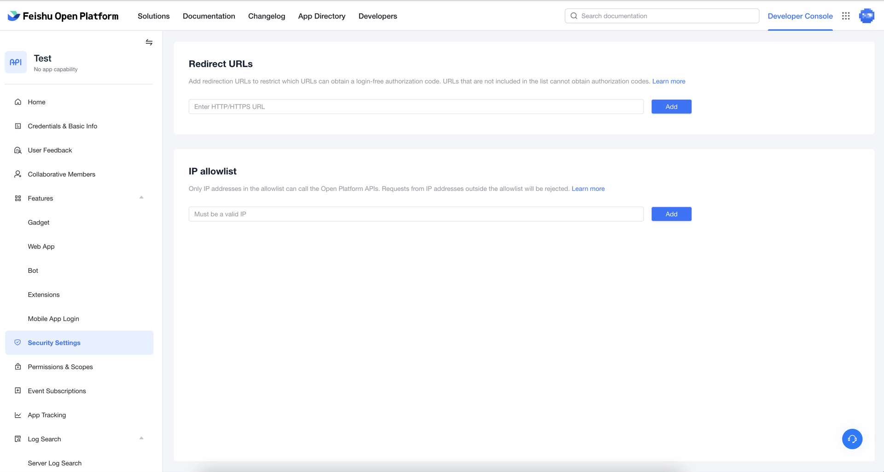The width and height of the screenshot is (884, 472).
Task: Collapse the Features section arrow
Action: pyautogui.click(x=141, y=198)
